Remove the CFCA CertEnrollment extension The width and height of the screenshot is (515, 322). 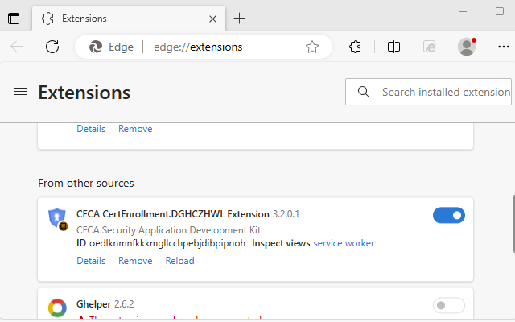tap(135, 261)
